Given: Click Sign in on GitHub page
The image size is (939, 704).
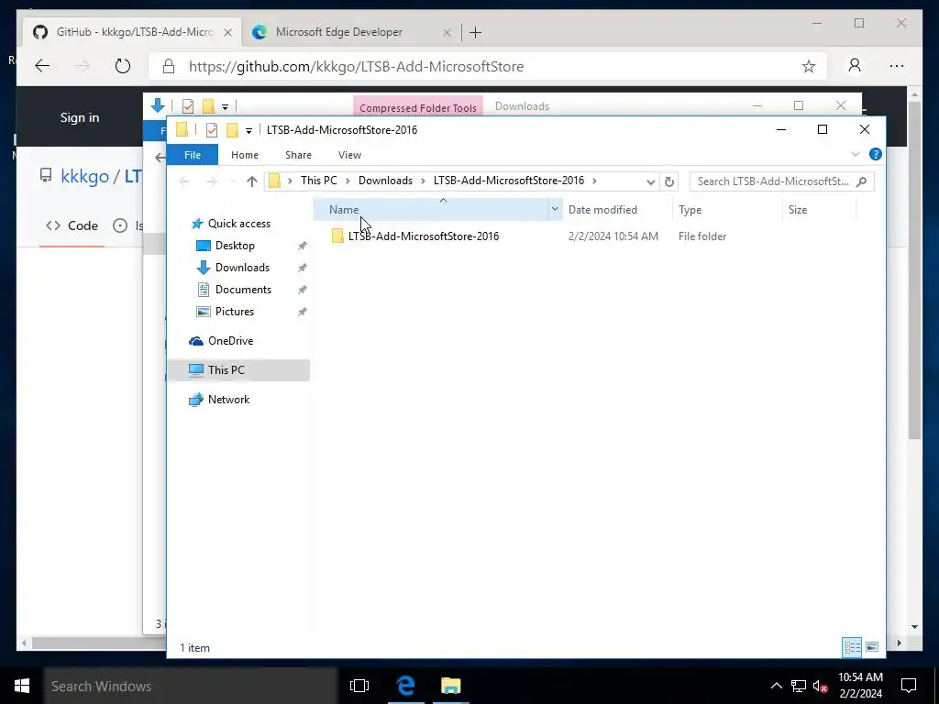Looking at the screenshot, I should pos(80,117).
